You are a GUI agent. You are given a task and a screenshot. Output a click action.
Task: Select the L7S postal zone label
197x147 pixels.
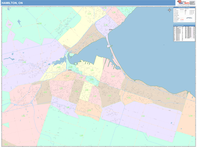tap(106, 25)
